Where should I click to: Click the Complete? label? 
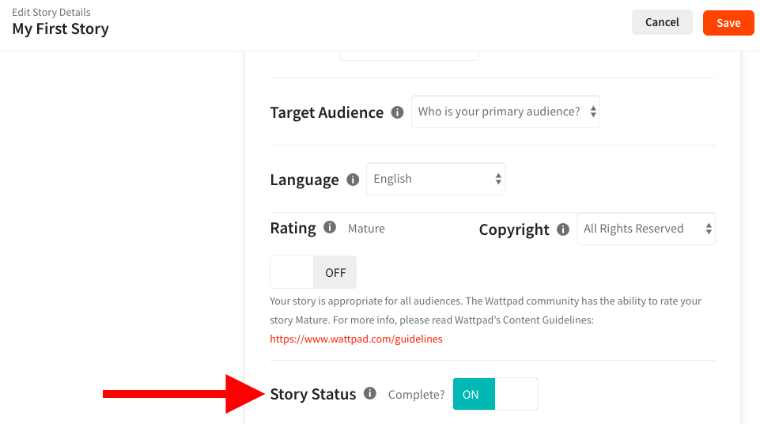point(416,395)
